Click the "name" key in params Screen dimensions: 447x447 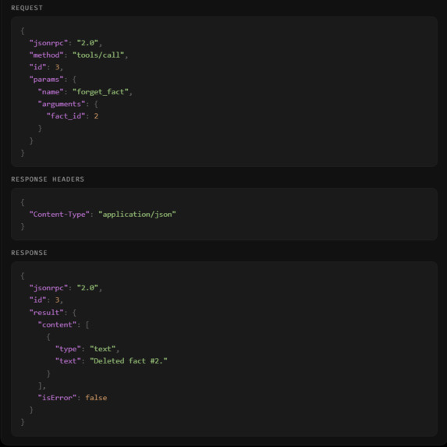click(x=51, y=92)
